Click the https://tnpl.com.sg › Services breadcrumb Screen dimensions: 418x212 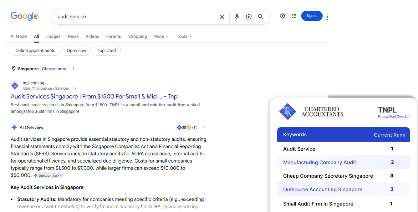pyautogui.click(x=46, y=88)
